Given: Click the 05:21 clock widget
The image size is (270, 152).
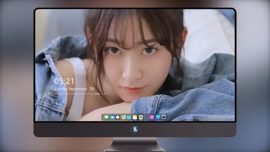Looking at the screenshot, I should (64, 81).
